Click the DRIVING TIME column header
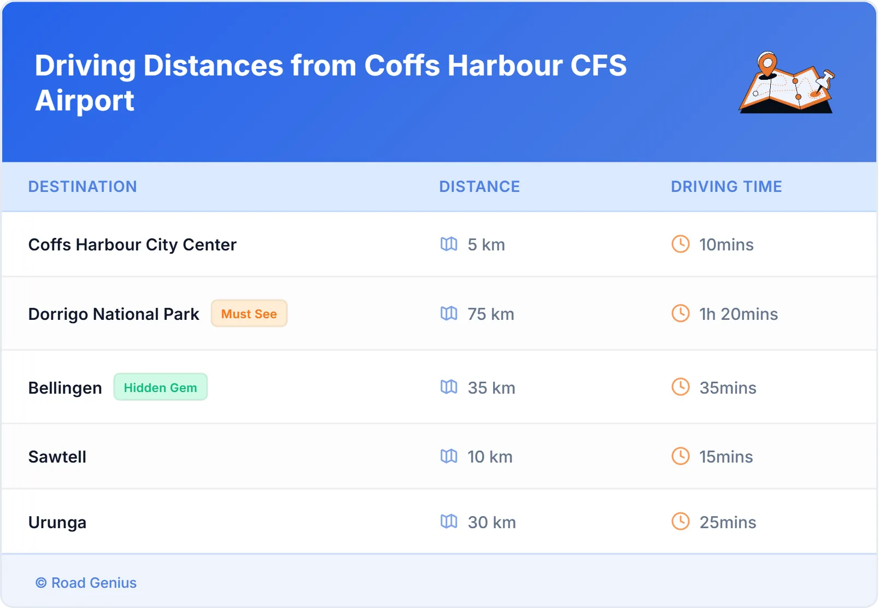Image resolution: width=879 pixels, height=608 pixels. pos(726,186)
